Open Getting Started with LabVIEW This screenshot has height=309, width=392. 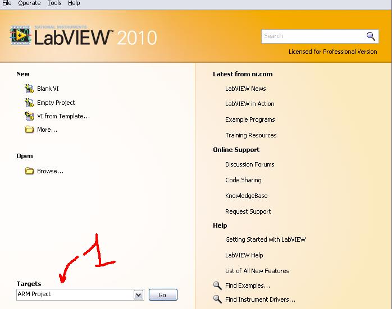pyautogui.click(x=266, y=239)
